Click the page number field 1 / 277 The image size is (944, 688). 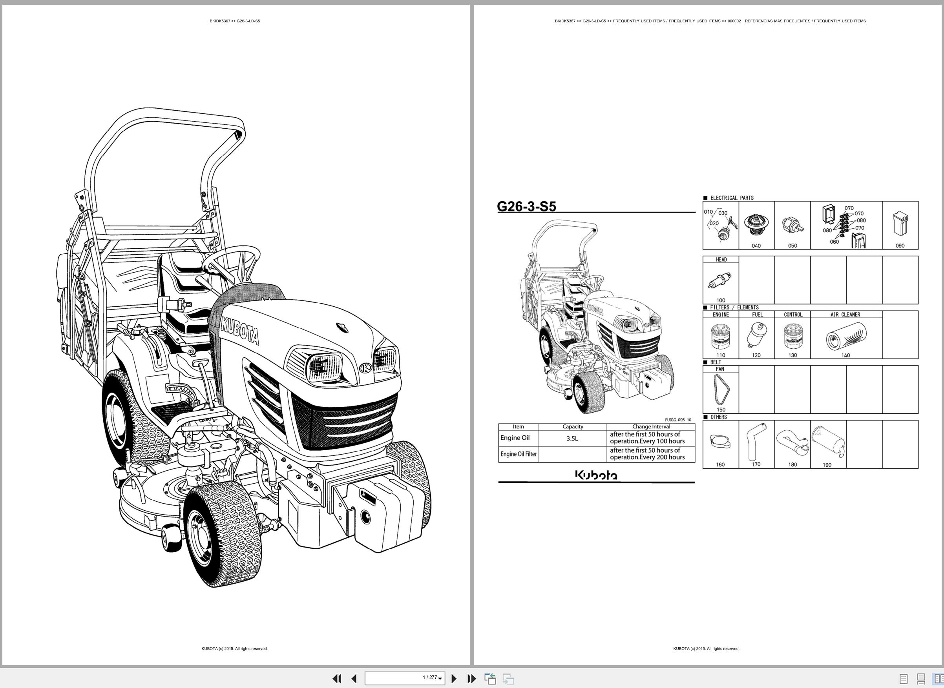pyautogui.click(x=405, y=678)
